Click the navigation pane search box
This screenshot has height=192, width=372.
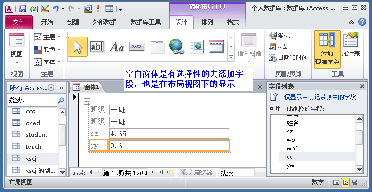tap(33, 101)
